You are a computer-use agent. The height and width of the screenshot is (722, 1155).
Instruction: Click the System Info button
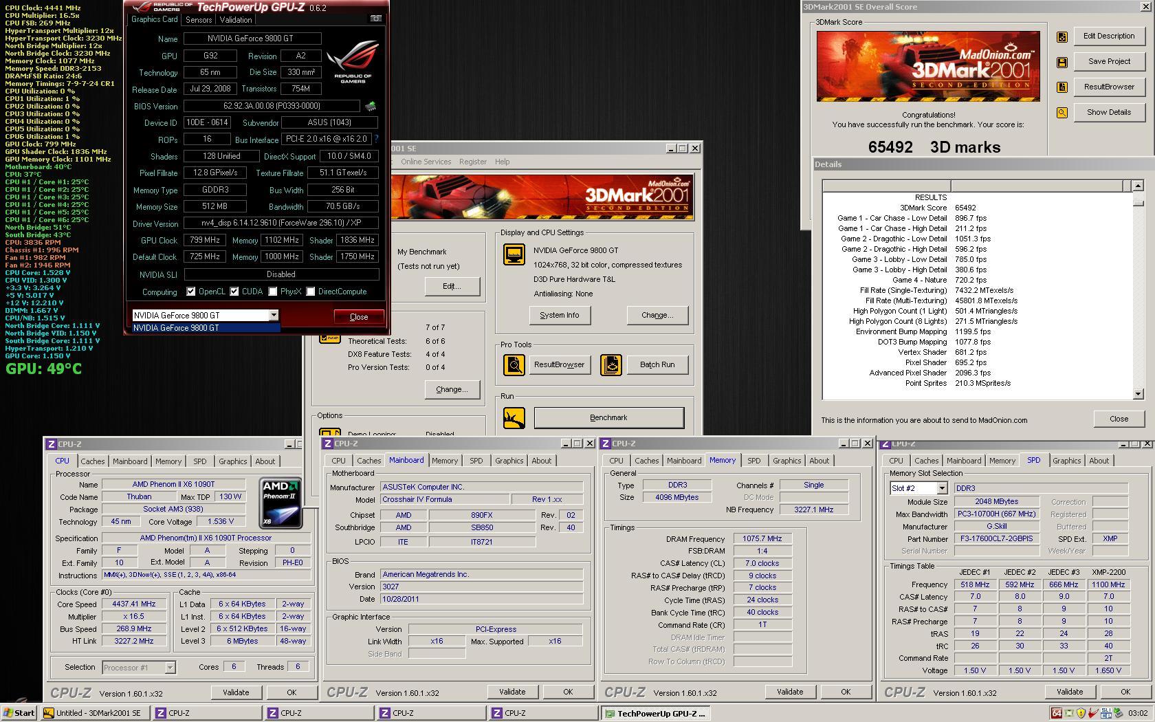559,316
